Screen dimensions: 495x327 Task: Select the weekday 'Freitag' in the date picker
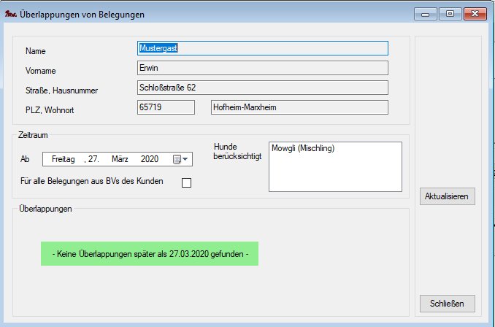pos(64,159)
